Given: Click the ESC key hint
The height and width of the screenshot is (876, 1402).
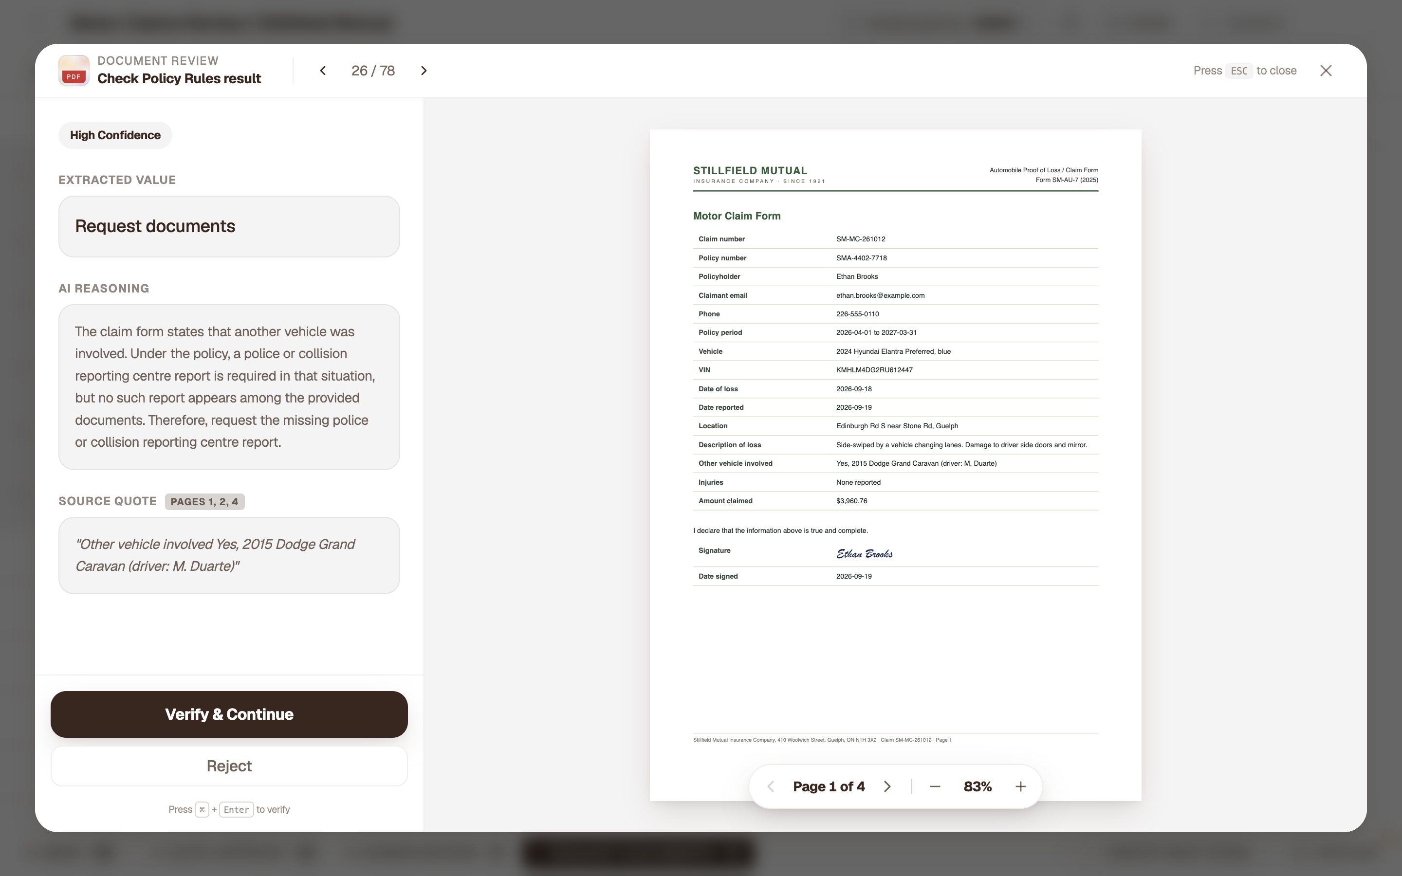Looking at the screenshot, I should [x=1238, y=71].
